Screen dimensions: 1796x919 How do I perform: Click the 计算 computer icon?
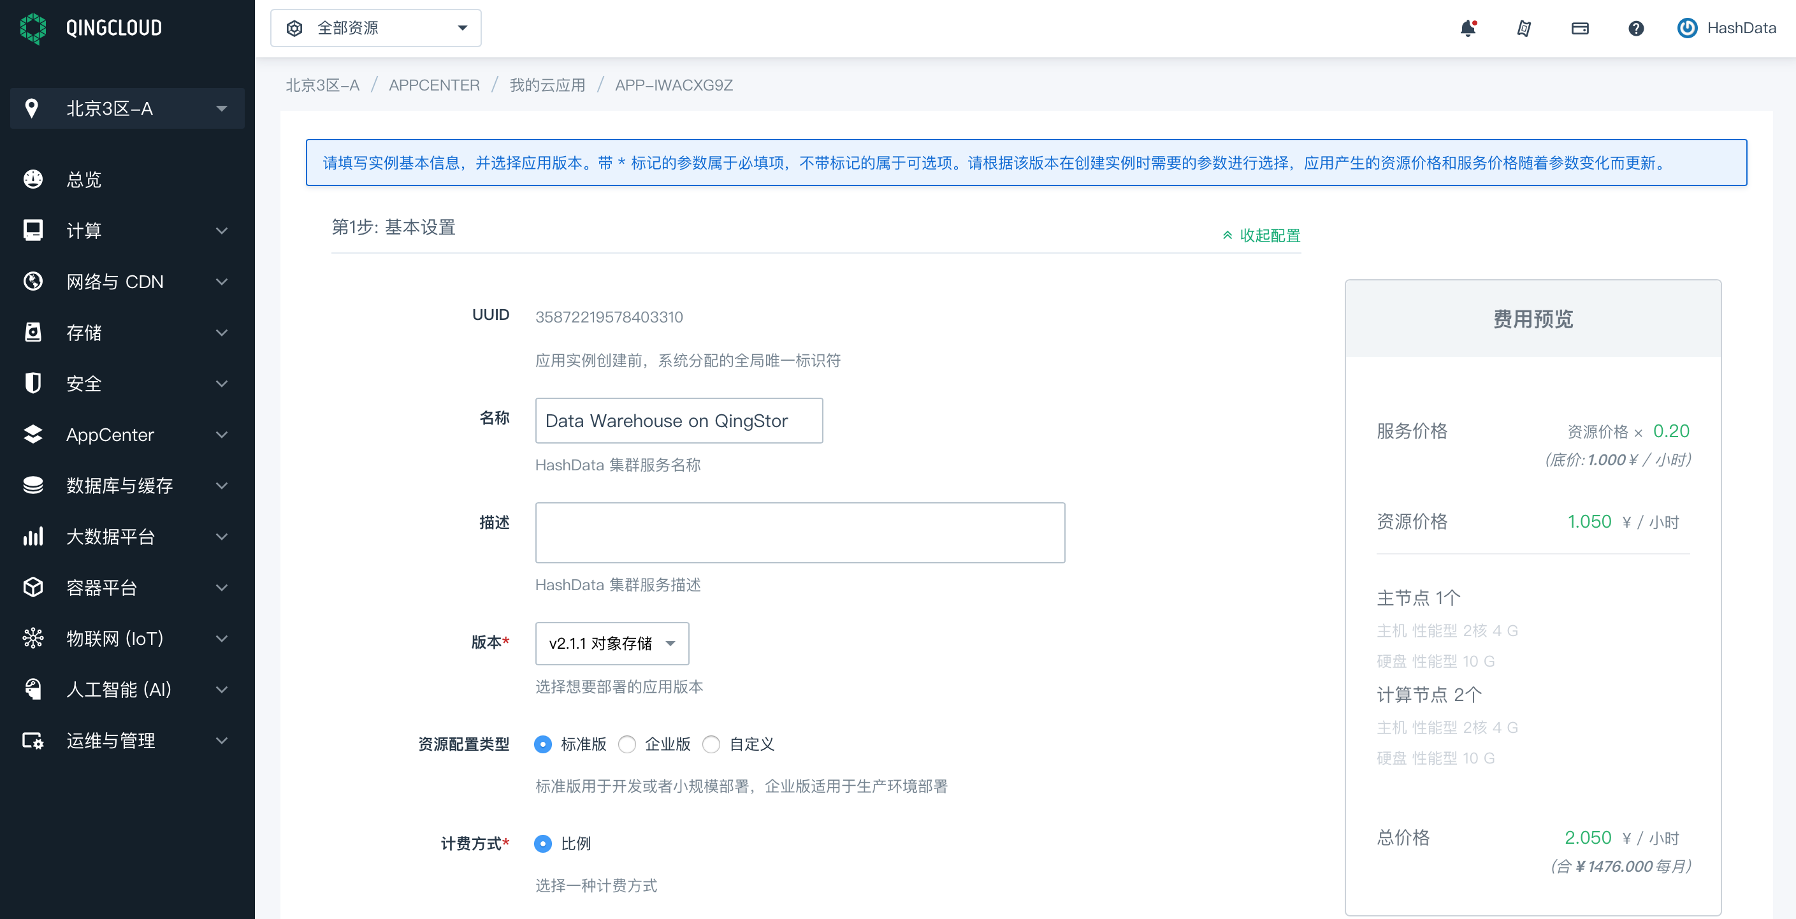(33, 230)
